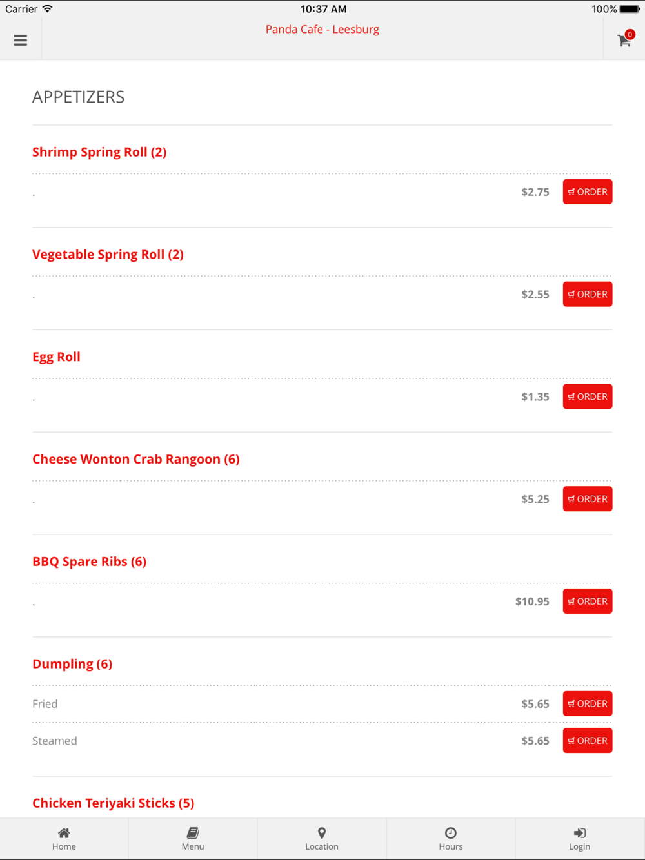Image resolution: width=645 pixels, height=860 pixels.
Task: Order the Steamed Dumpling
Action: tap(588, 741)
